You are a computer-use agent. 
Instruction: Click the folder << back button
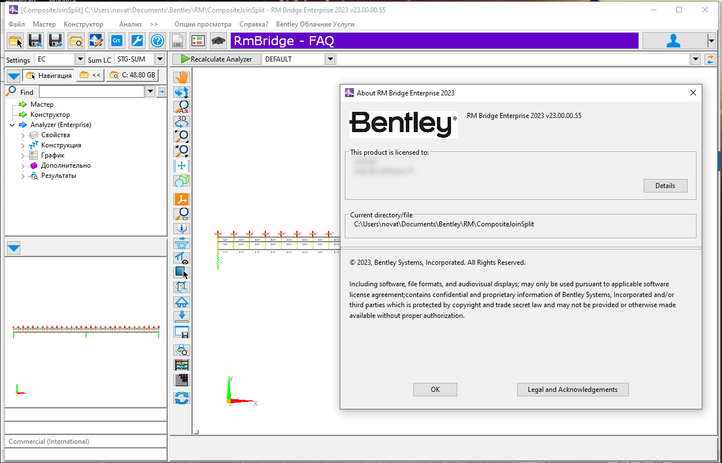pyautogui.click(x=90, y=75)
